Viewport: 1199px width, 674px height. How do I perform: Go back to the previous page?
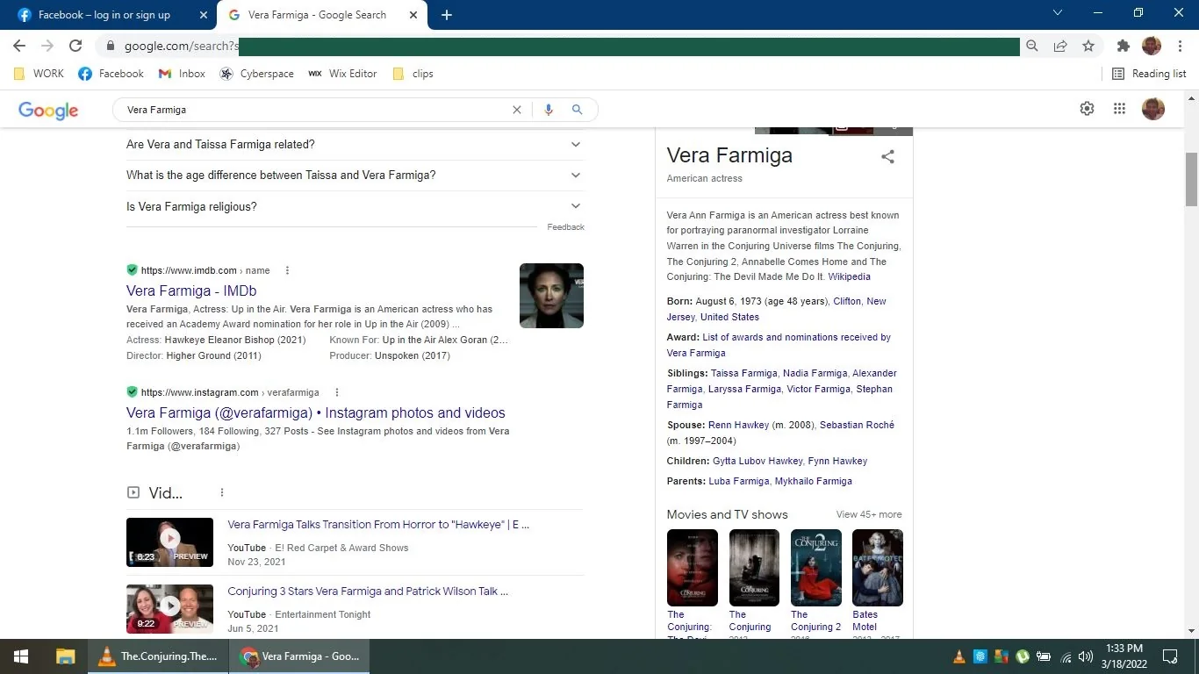pyautogui.click(x=19, y=46)
